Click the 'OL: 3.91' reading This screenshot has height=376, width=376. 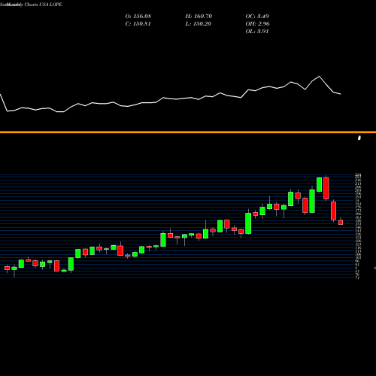pyautogui.click(x=257, y=32)
